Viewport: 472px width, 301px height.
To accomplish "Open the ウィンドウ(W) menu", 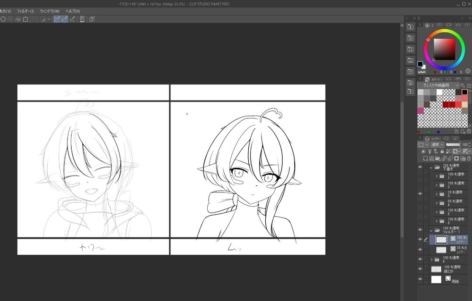I will tap(50, 11).
